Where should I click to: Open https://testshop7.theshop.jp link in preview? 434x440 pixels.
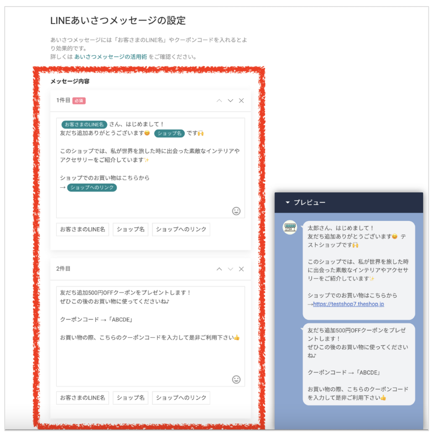coord(349,304)
